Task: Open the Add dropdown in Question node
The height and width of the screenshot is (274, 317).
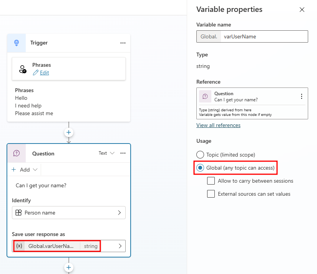Action: pyautogui.click(x=24, y=169)
